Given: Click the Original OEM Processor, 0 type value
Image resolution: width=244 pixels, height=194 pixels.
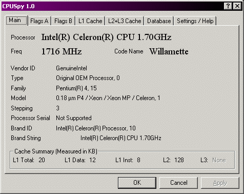Looking at the screenshot, I should click(88, 78).
